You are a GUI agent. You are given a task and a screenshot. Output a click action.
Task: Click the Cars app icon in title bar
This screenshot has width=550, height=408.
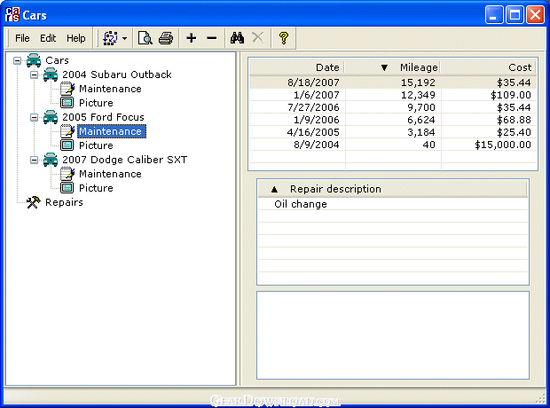tap(12, 15)
